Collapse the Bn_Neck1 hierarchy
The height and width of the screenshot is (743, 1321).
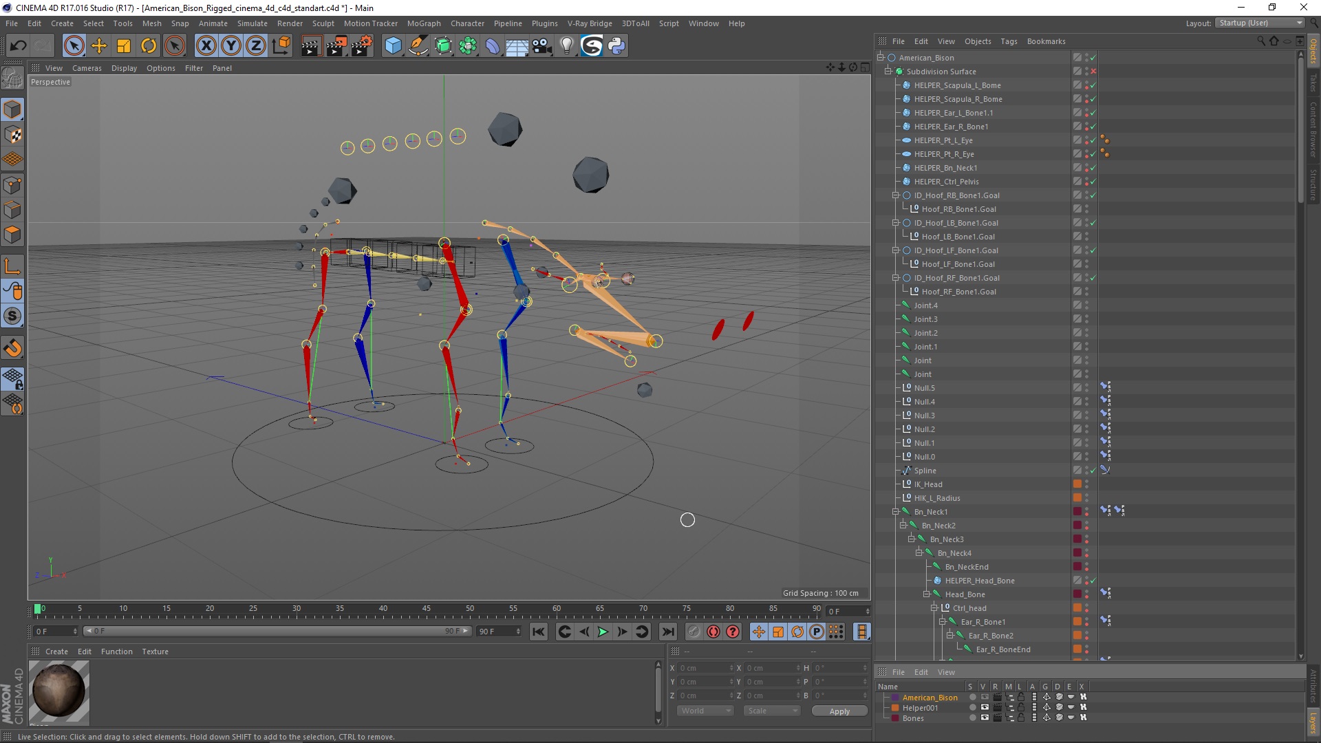pos(895,512)
